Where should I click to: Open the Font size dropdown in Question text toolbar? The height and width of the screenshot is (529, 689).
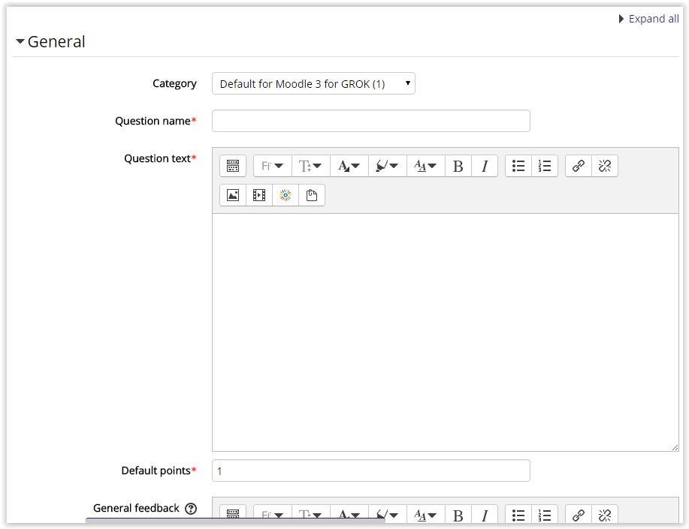coord(310,166)
